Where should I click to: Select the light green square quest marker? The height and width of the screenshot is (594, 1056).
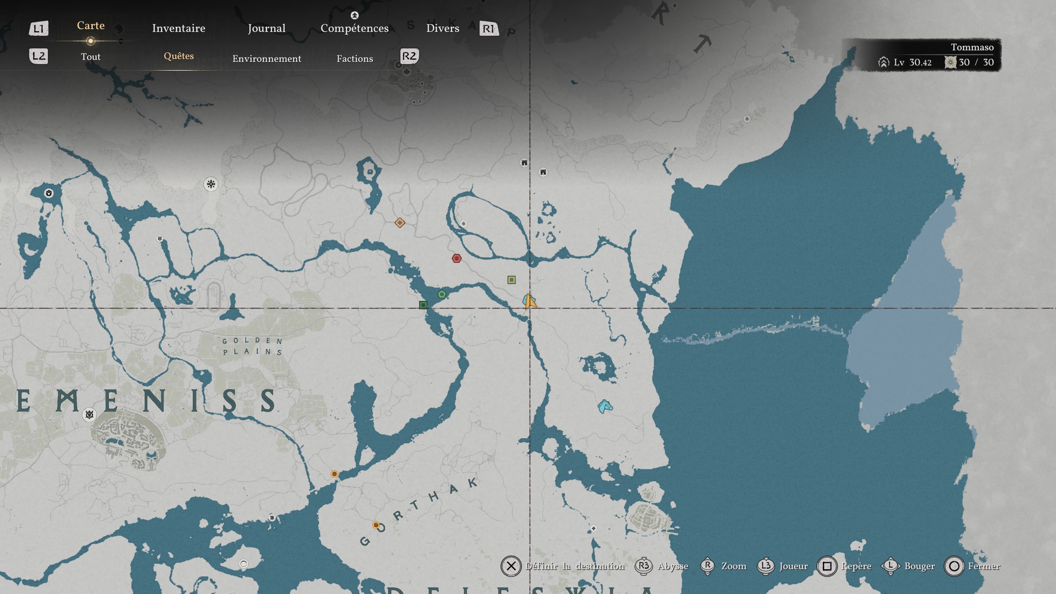512,280
